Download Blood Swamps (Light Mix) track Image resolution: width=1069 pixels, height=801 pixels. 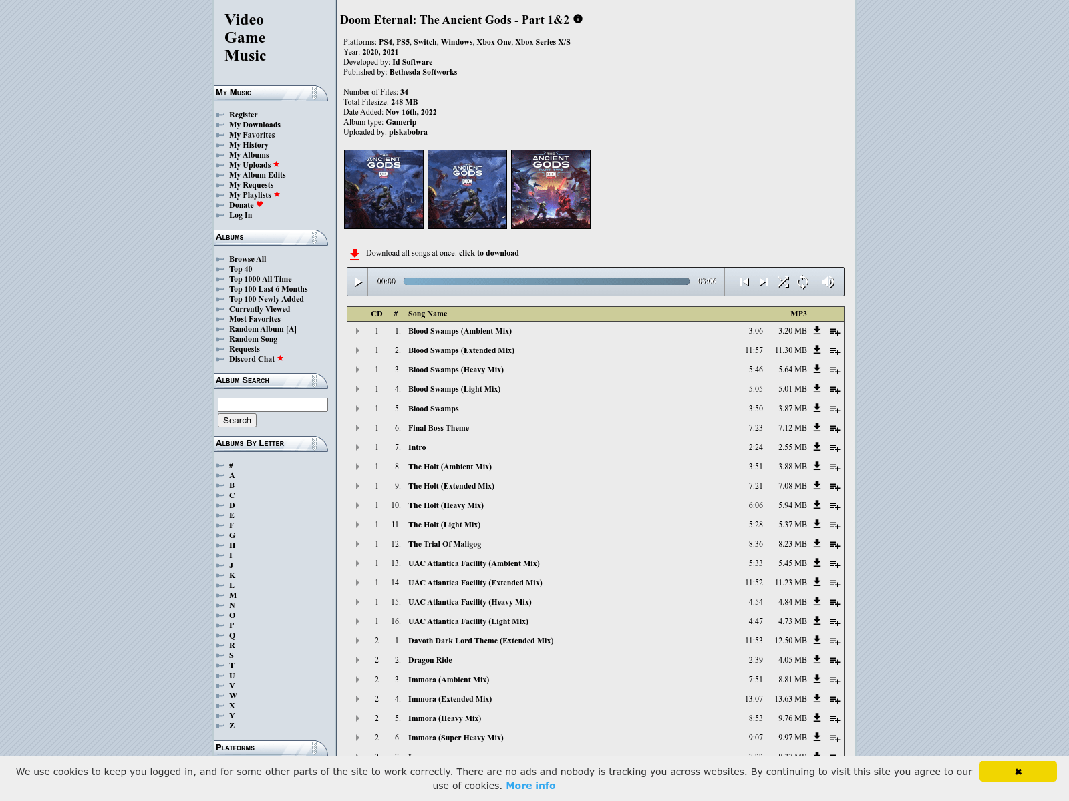(816, 388)
